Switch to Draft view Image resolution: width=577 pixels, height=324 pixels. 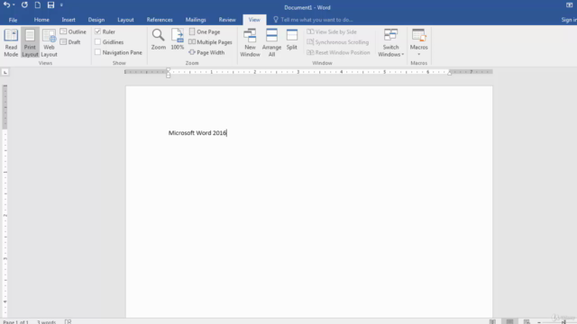click(x=70, y=42)
